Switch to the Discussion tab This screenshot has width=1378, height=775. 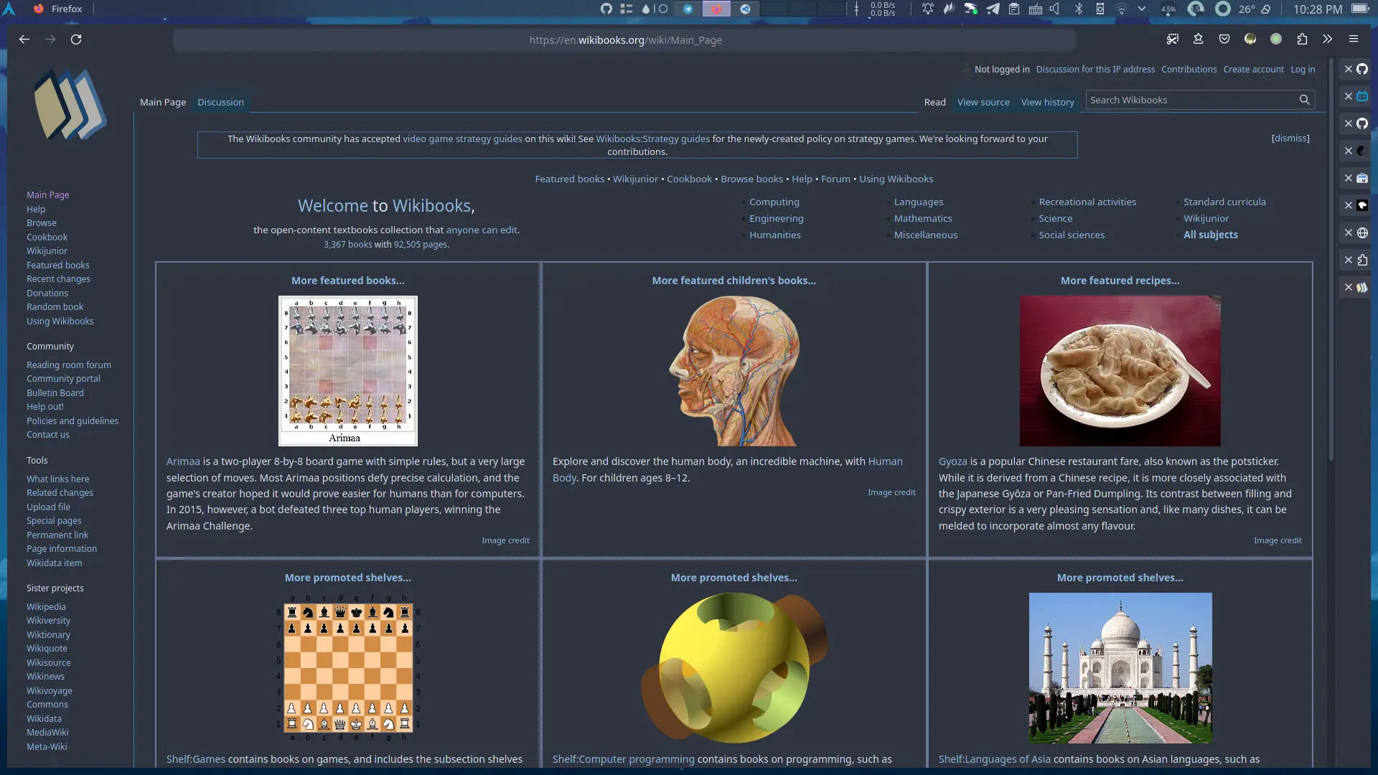pyautogui.click(x=220, y=103)
